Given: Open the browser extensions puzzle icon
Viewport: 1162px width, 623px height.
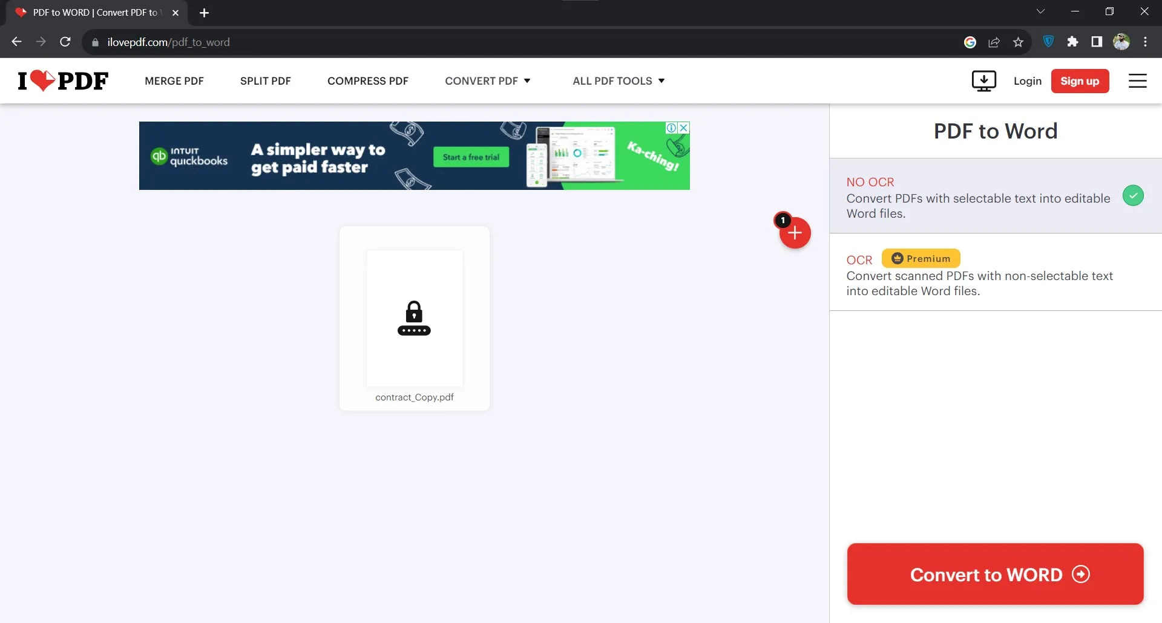Looking at the screenshot, I should point(1072,42).
